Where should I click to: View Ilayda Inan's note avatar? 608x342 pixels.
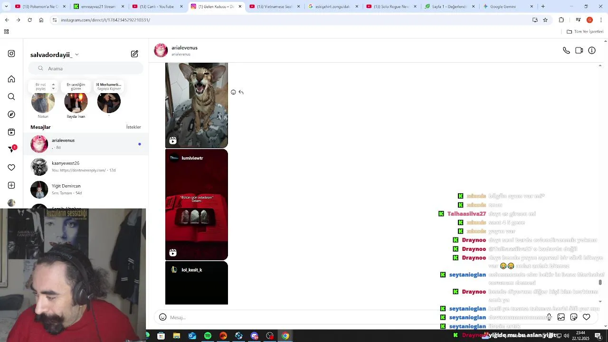pos(76,102)
